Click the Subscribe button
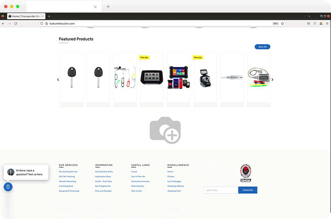The height and width of the screenshot is (219, 331). click(x=247, y=190)
